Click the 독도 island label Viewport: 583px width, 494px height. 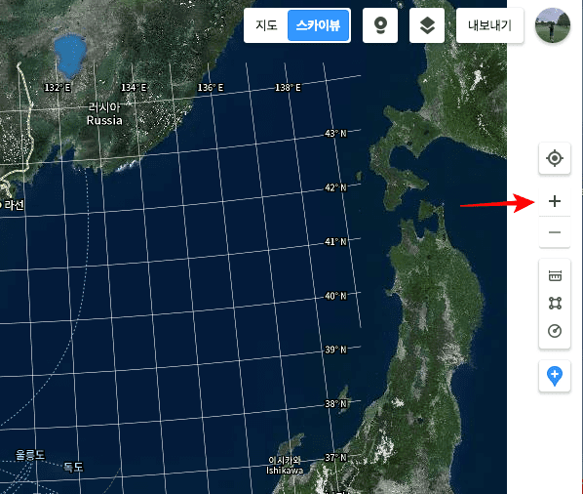[74, 467]
